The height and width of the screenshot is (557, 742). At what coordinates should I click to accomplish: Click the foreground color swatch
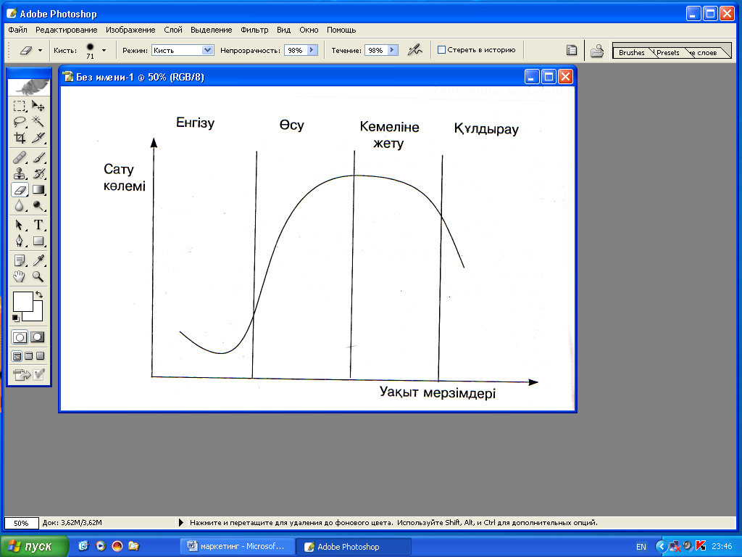22,302
